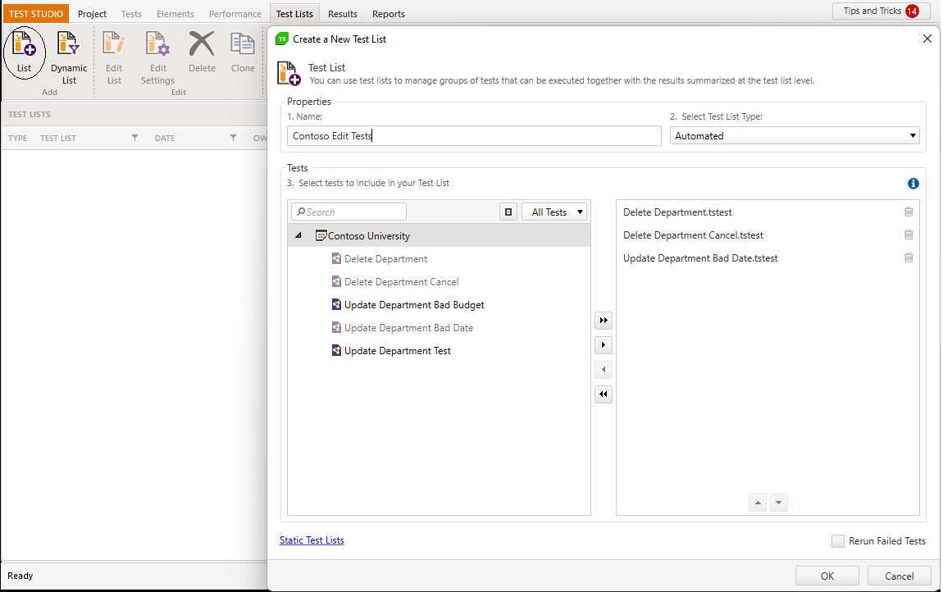Open the Reports tab
943x592 pixels.
[389, 14]
